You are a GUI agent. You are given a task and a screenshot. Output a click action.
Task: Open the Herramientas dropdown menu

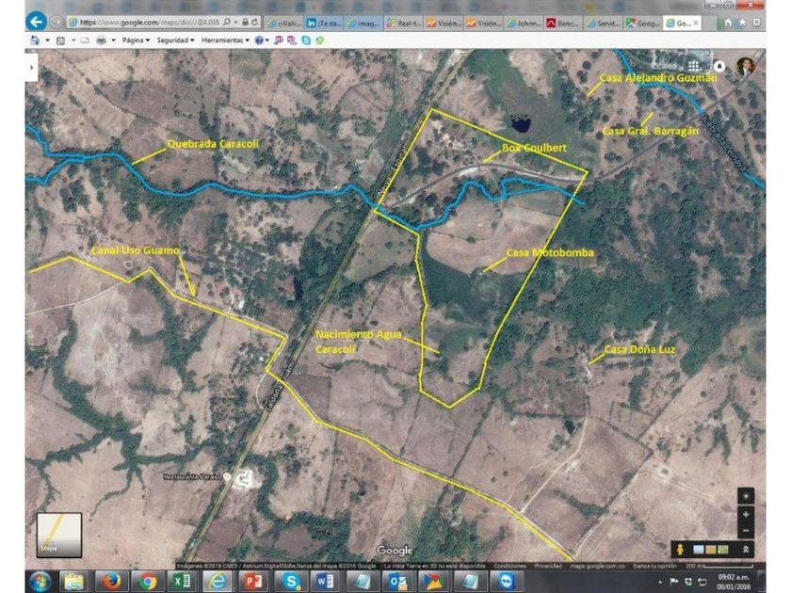coord(227,40)
